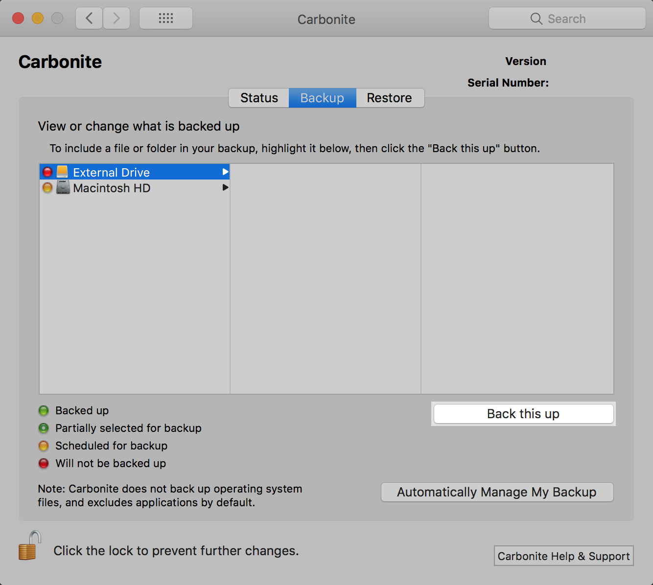The height and width of the screenshot is (585, 653).
Task: Click the Show All grid icon in toolbar
Action: [165, 18]
